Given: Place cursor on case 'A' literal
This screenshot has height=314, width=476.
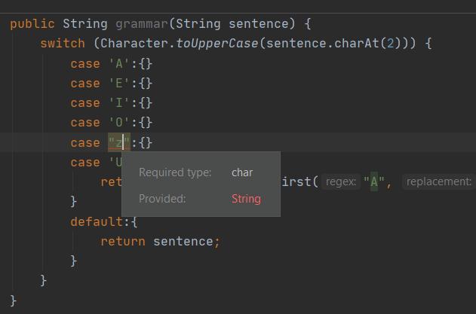Looking at the screenshot, I should click(119, 64).
